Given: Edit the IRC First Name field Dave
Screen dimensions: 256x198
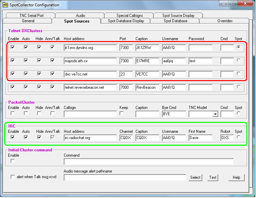Looking at the screenshot, I should (201, 138).
